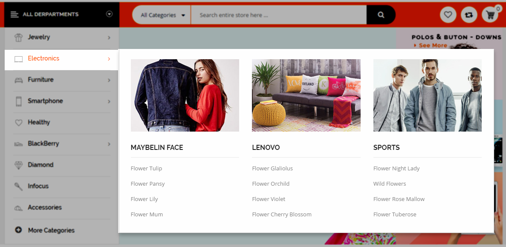This screenshot has height=247, width=506.
Task: Expand the Electronics submenu arrow
Action: [109, 59]
